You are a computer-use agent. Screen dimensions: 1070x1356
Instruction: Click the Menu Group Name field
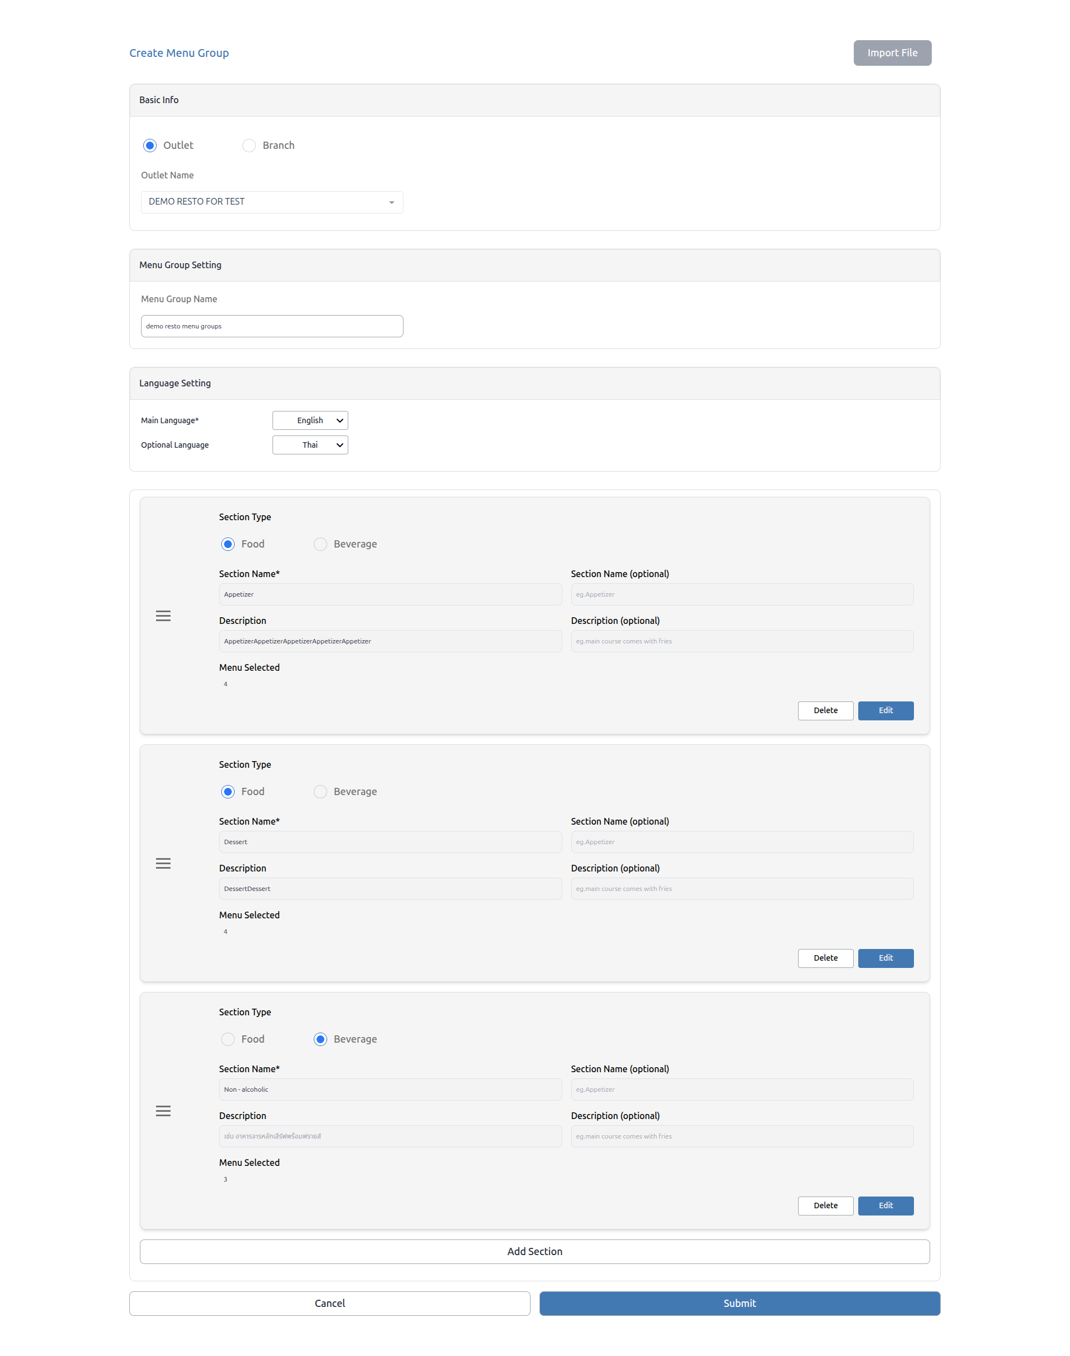click(x=271, y=327)
